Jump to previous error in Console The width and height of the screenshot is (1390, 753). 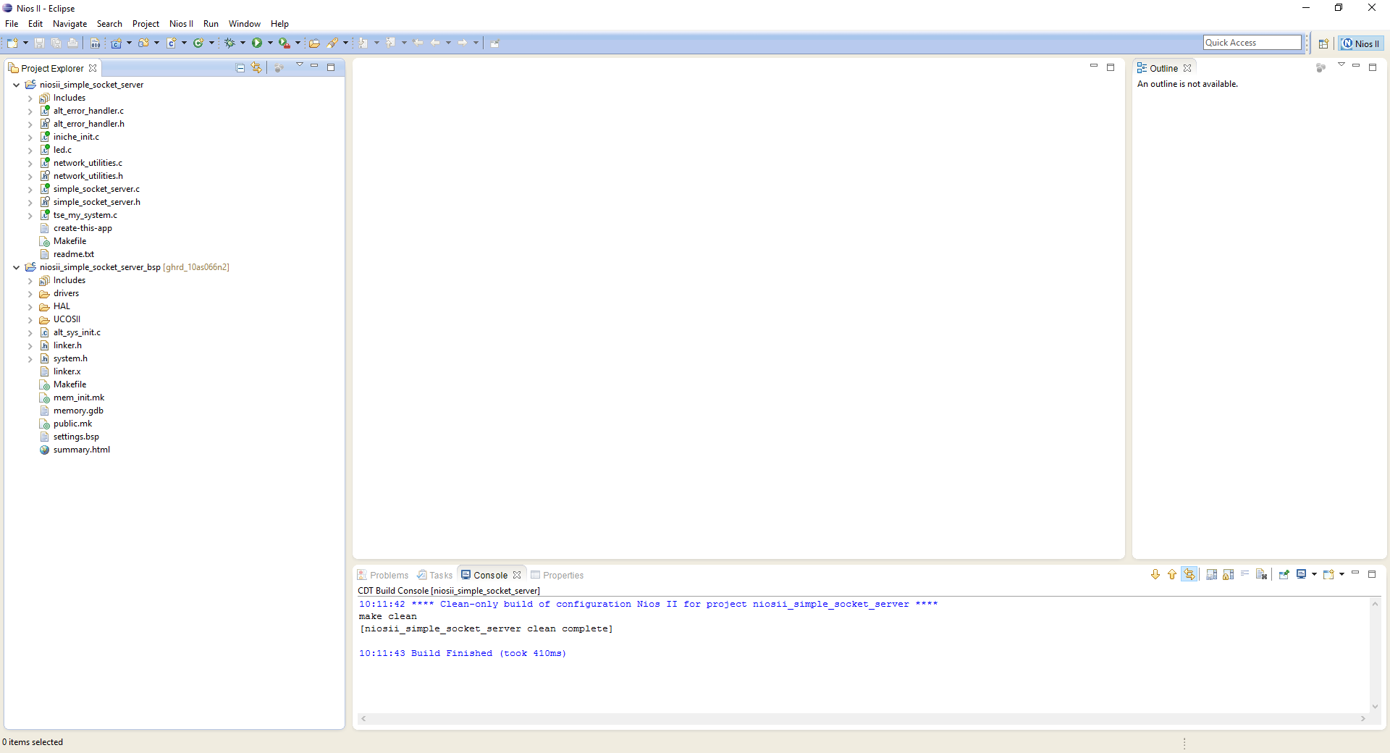1172,575
